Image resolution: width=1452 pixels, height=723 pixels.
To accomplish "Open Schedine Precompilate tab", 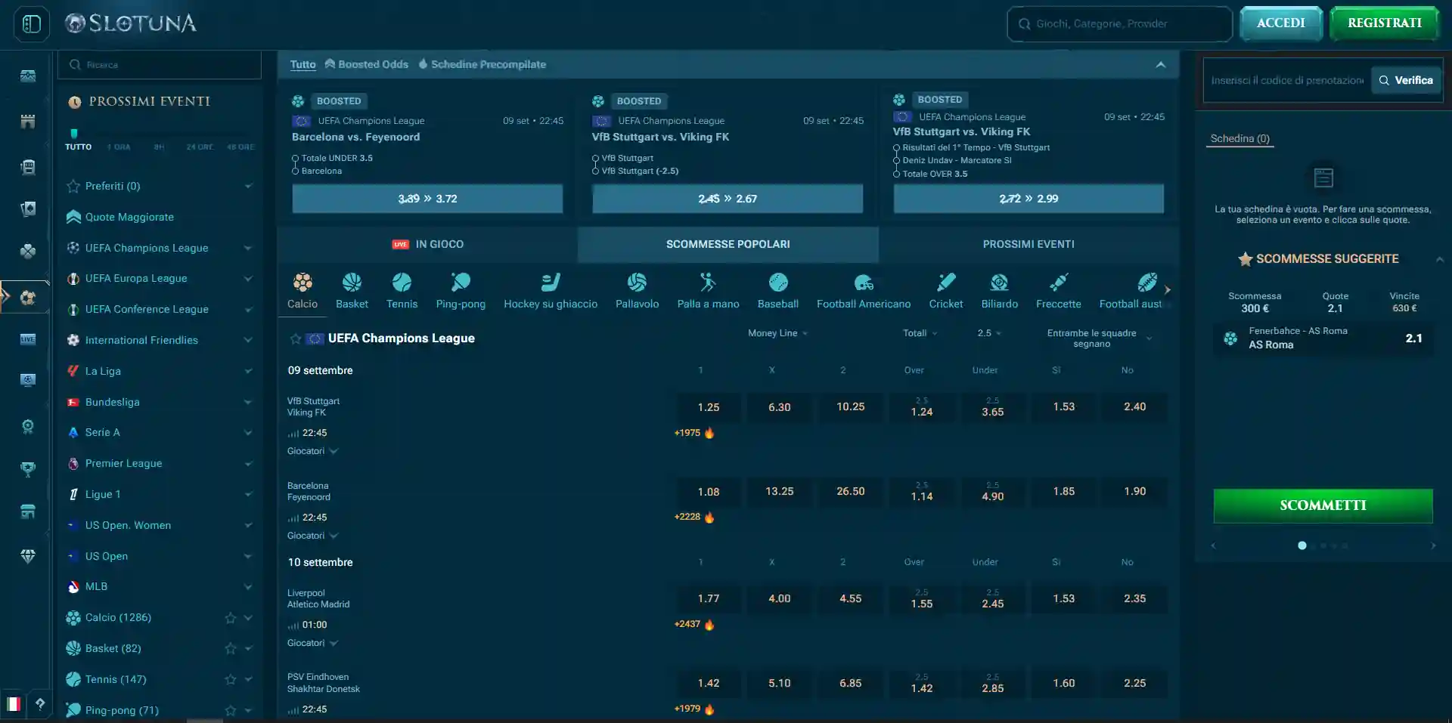I will pos(482,64).
